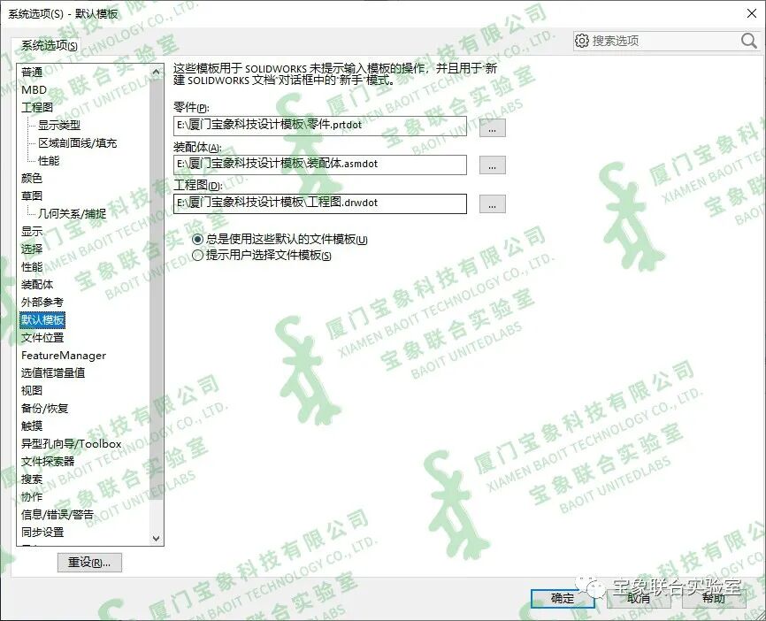The width and height of the screenshot is (766, 621).
Task: Choose 提示用户选择文件模板 radio option
Action: 262,255
